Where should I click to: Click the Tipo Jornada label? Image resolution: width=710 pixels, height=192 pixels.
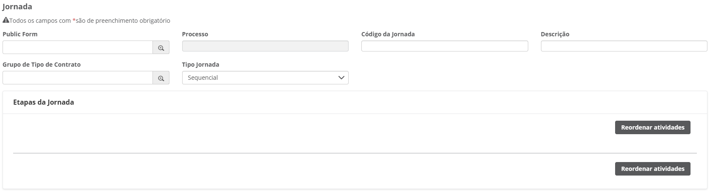click(x=201, y=65)
